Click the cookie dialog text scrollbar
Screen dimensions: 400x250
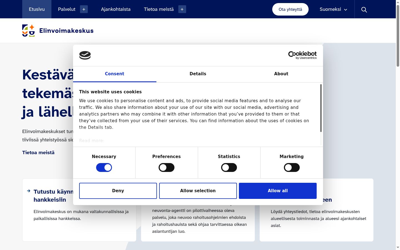(x=321, y=108)
